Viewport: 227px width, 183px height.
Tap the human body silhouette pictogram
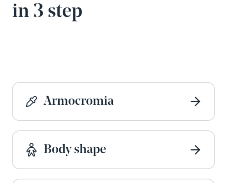point(32,150)
